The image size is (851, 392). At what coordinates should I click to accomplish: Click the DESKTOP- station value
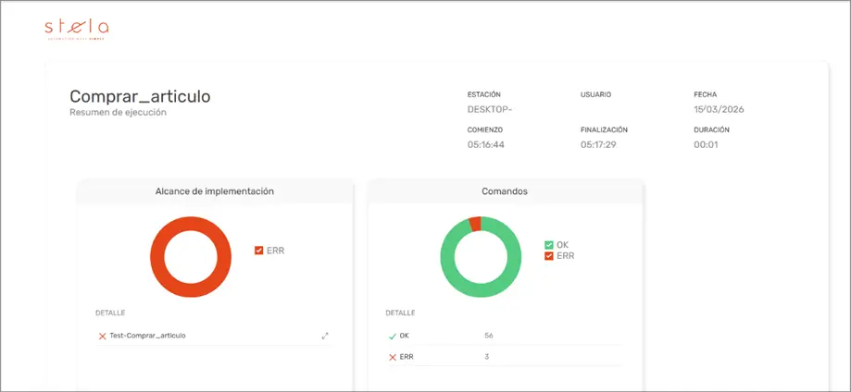click(x=490, y=109)
